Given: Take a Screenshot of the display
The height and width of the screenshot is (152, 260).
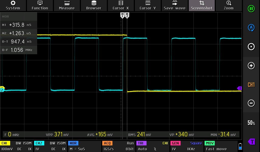Looking at the screenshot, I should point(202,5).
